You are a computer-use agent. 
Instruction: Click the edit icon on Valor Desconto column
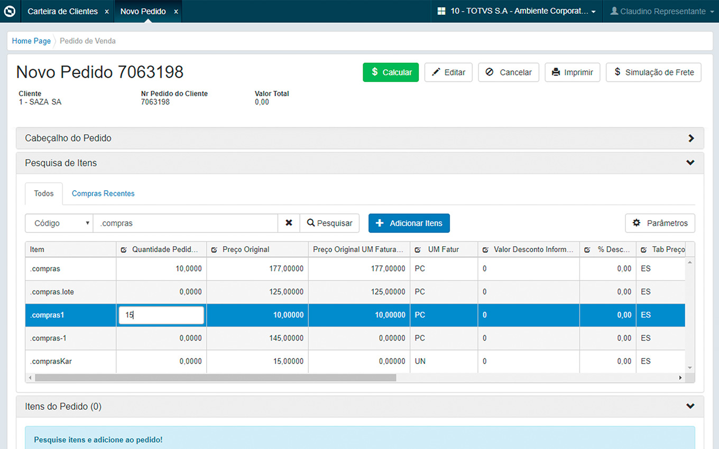(x=485, y=250)
